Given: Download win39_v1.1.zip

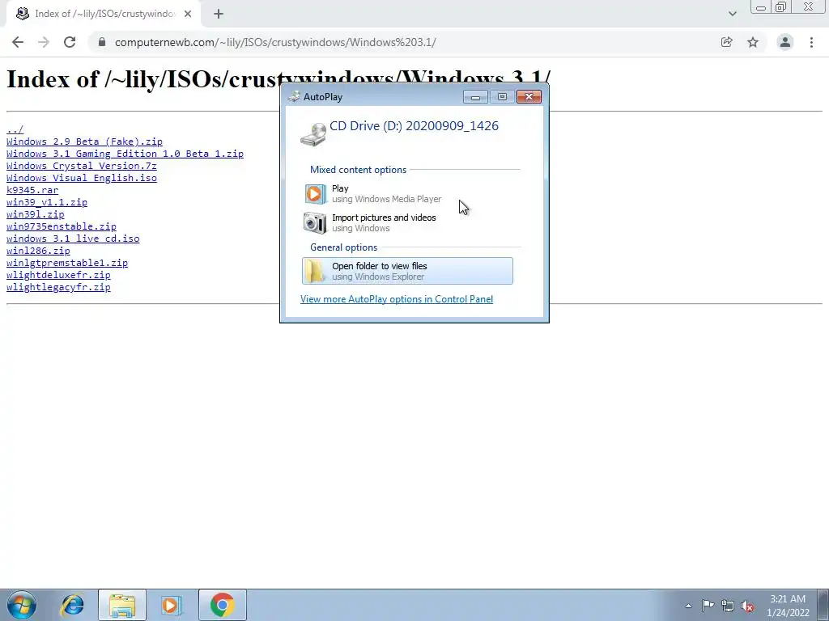Looking at the screenshot, I should (x=47, y=202).
